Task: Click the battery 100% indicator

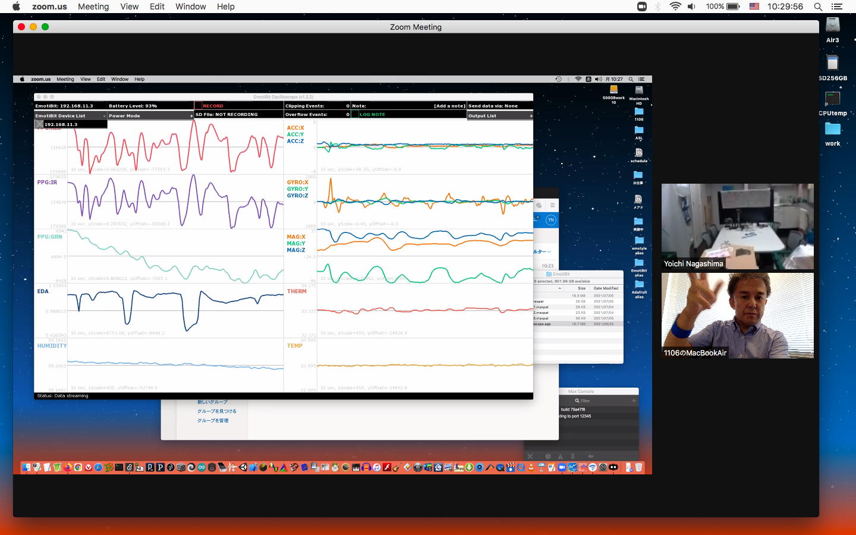Action: tap(723, 7)
